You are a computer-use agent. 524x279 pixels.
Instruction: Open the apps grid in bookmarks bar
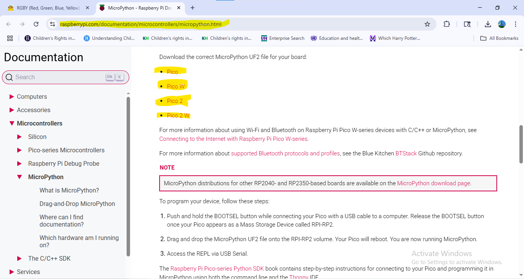10,38
